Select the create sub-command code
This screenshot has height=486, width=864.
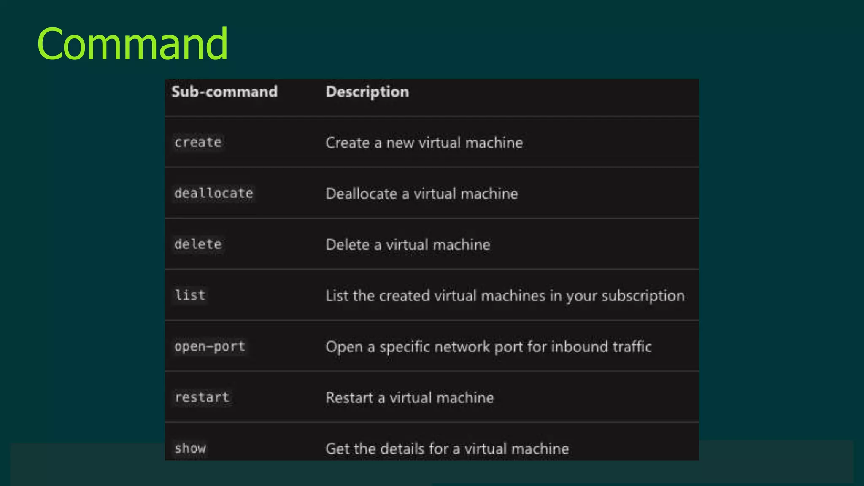[198, 142]
